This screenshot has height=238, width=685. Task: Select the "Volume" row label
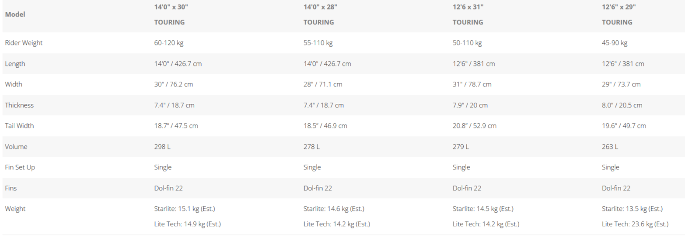tap(16, 147)
